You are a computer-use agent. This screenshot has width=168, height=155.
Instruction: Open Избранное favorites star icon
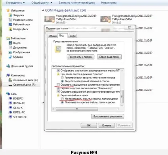click(8, 10)
